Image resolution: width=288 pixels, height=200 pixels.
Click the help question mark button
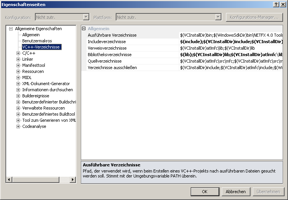coord(276,5)
